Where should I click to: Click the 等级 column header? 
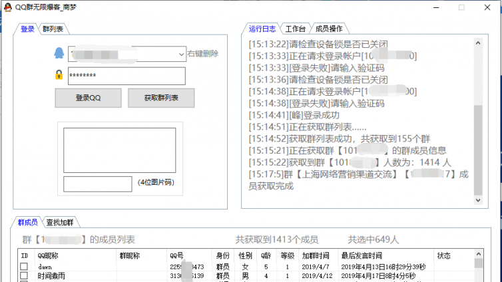tap(288, 256)
